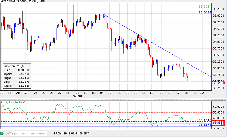Click the 33.0000 price axis label
Viewport: 227px width, 137px height.
[x=218, y=68]
